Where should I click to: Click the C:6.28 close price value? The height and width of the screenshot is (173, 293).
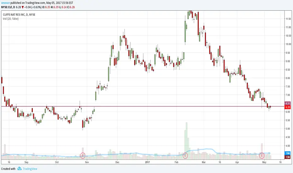point(71,7)
